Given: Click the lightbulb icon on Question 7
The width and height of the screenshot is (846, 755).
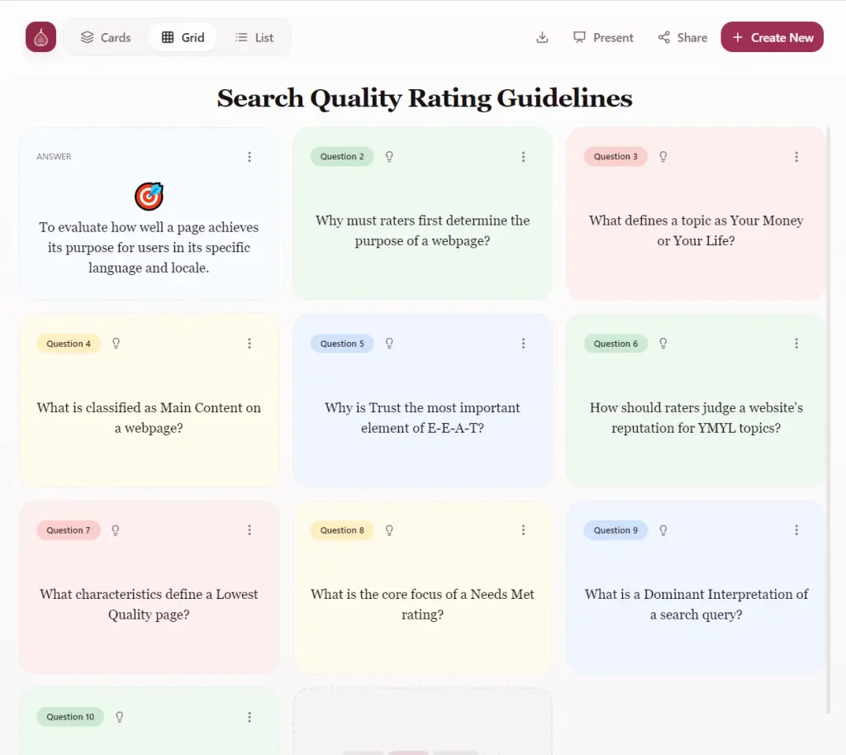Looking at the screenshot, I should 116,530.
